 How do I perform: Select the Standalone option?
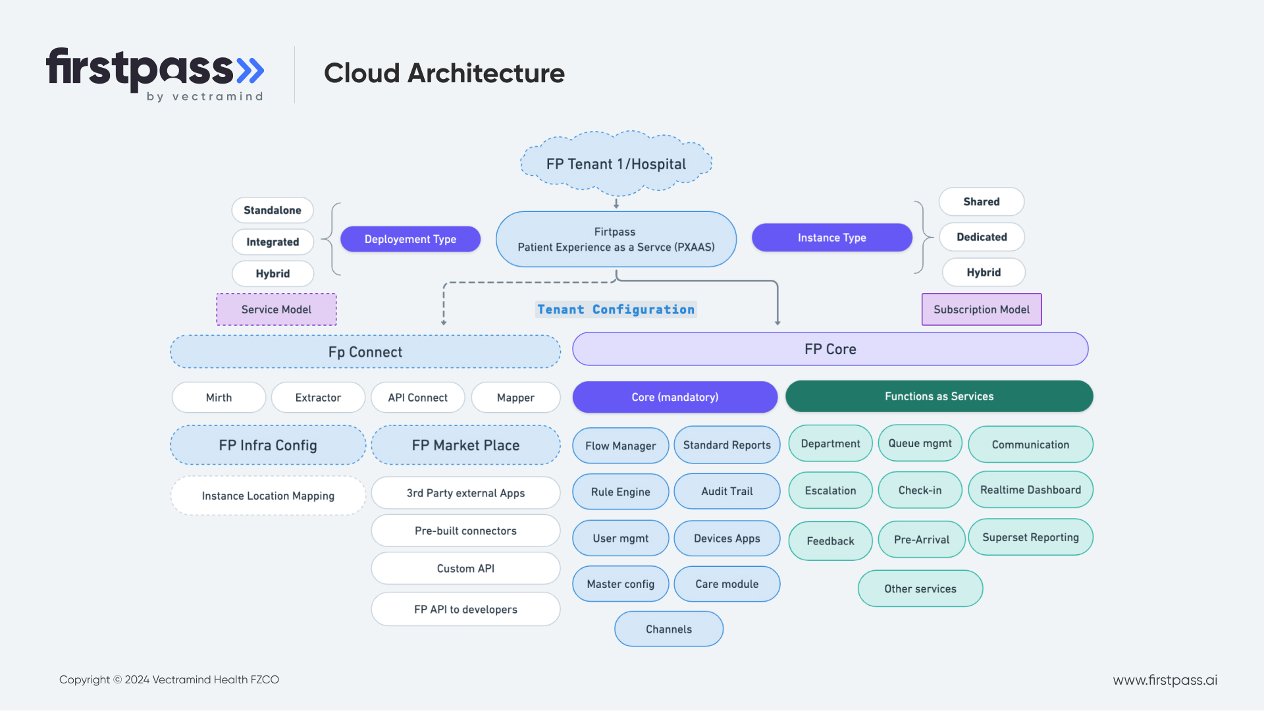(x=272, y=210)
